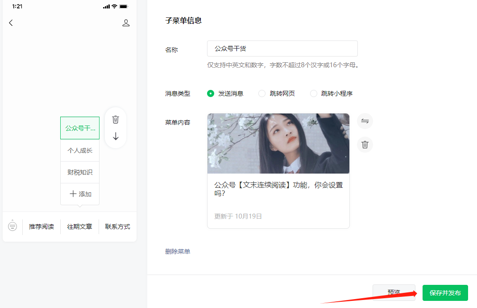Open the profile person icon in the preview

tap(126, 23)
